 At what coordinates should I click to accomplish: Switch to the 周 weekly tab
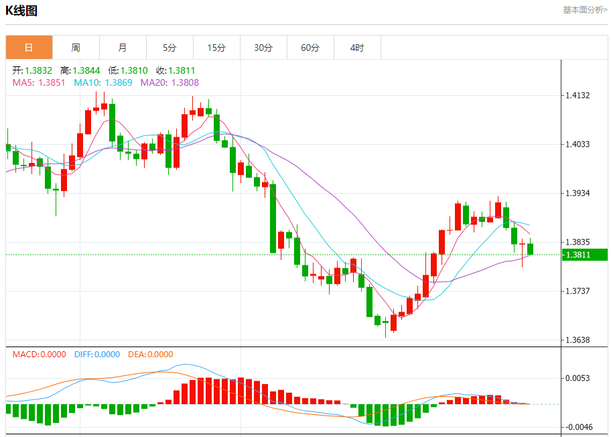click(76, 48)
